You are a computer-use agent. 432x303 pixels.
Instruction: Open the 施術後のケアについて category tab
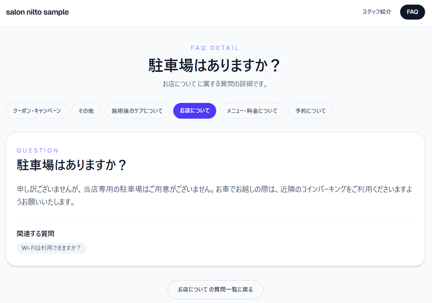tap(137, 111)
